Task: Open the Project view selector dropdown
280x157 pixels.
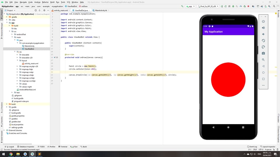Action: click(10, 10)
